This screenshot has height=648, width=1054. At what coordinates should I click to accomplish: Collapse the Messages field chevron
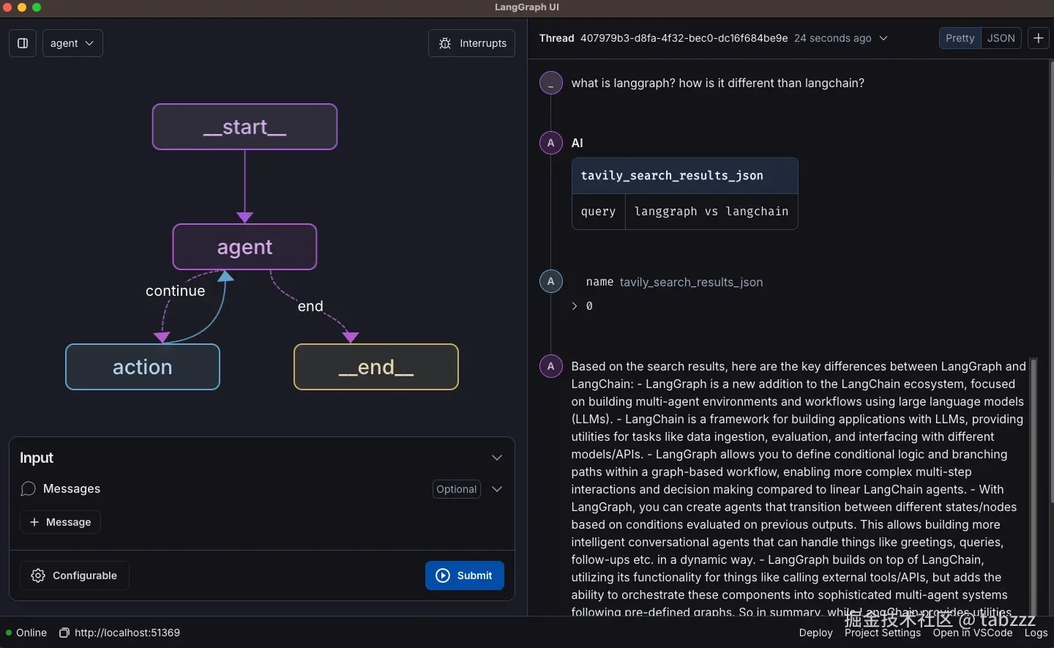(497, 489)
